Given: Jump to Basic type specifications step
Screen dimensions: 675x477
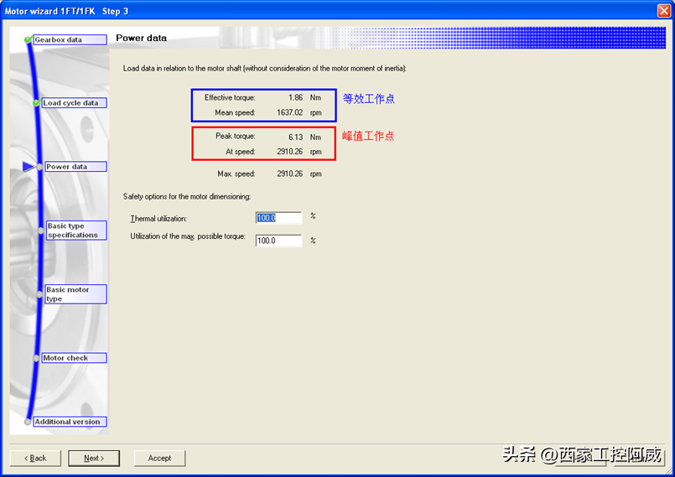Looking at the screenshot, I should pyautogui.click(x=76, y=231).
